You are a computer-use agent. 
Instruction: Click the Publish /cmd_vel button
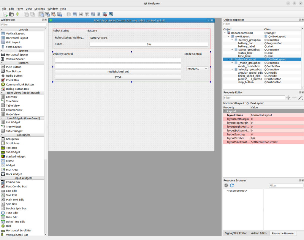point(118,72)
